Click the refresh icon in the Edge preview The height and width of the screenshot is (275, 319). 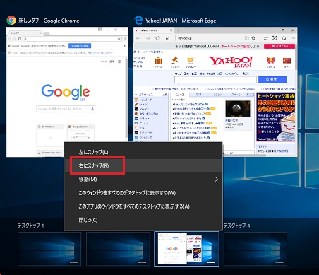157,38
